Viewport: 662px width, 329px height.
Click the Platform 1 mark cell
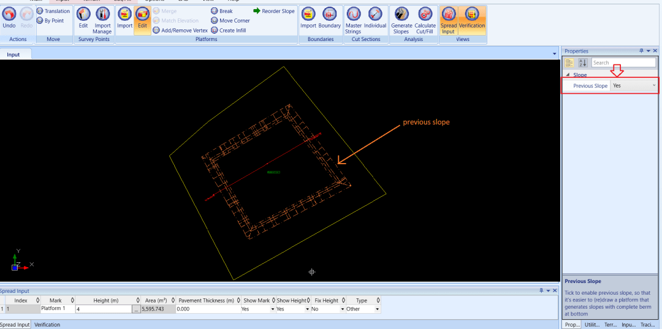point(58,309)
